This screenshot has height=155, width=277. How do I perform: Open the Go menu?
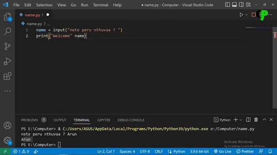click(74, 5)
